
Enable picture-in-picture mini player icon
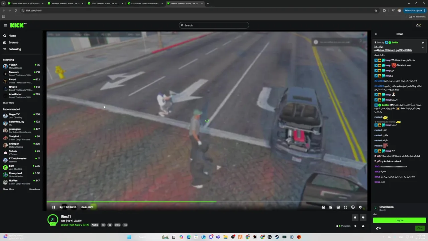(x=323, y=207)
